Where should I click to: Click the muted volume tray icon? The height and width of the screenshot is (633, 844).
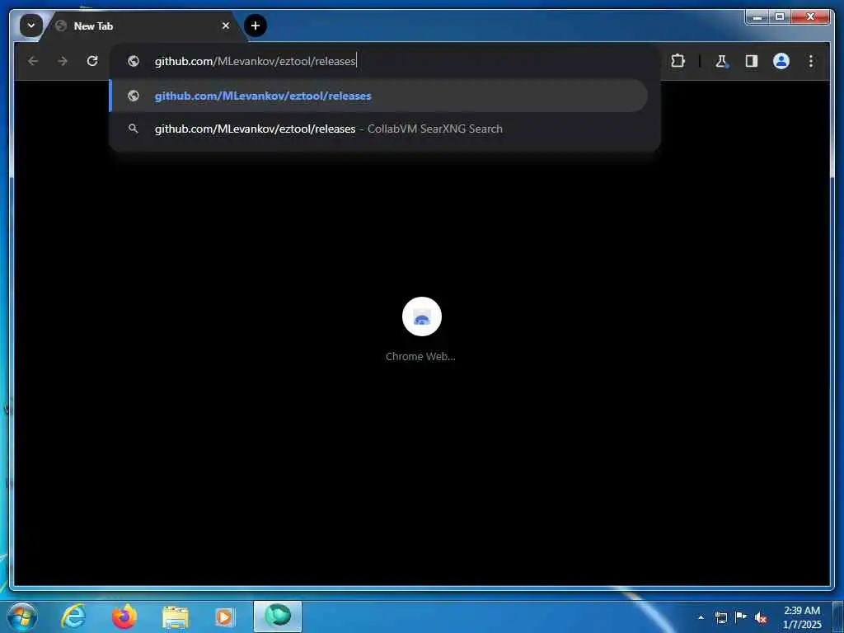point(761,618)
